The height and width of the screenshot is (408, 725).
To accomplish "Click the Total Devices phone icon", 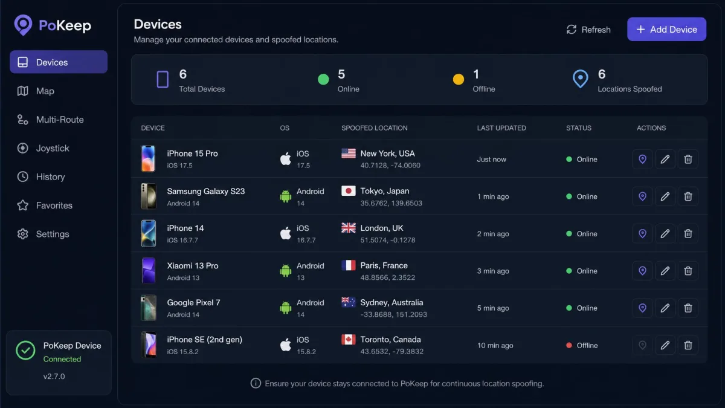I will tap(163, 79).
